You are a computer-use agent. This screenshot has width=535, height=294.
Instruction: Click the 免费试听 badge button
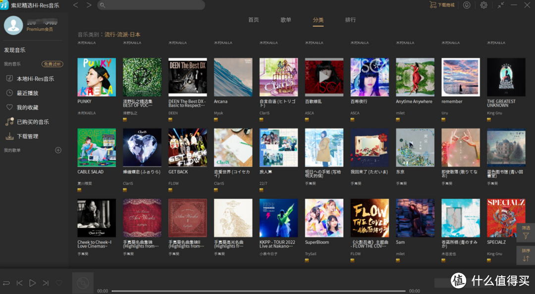point(52,64)
